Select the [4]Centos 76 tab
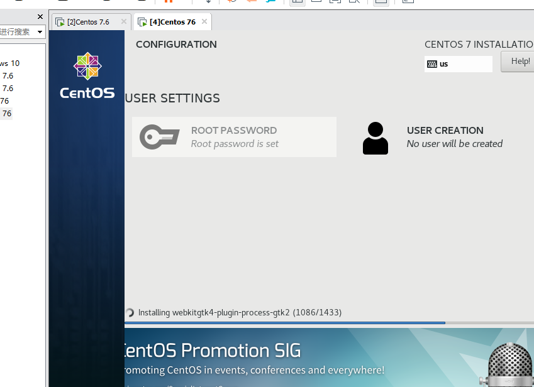534x387 pixels. [x=173, y=22]
